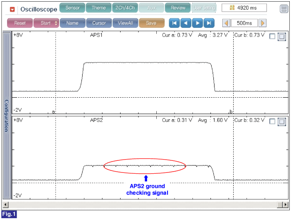Open the Review tab

[178, 8]
